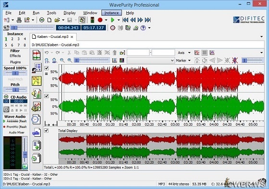Click the rewind icon
This screenshot has height=189, width=269.
pyautogui.click(x=133, y=20)
